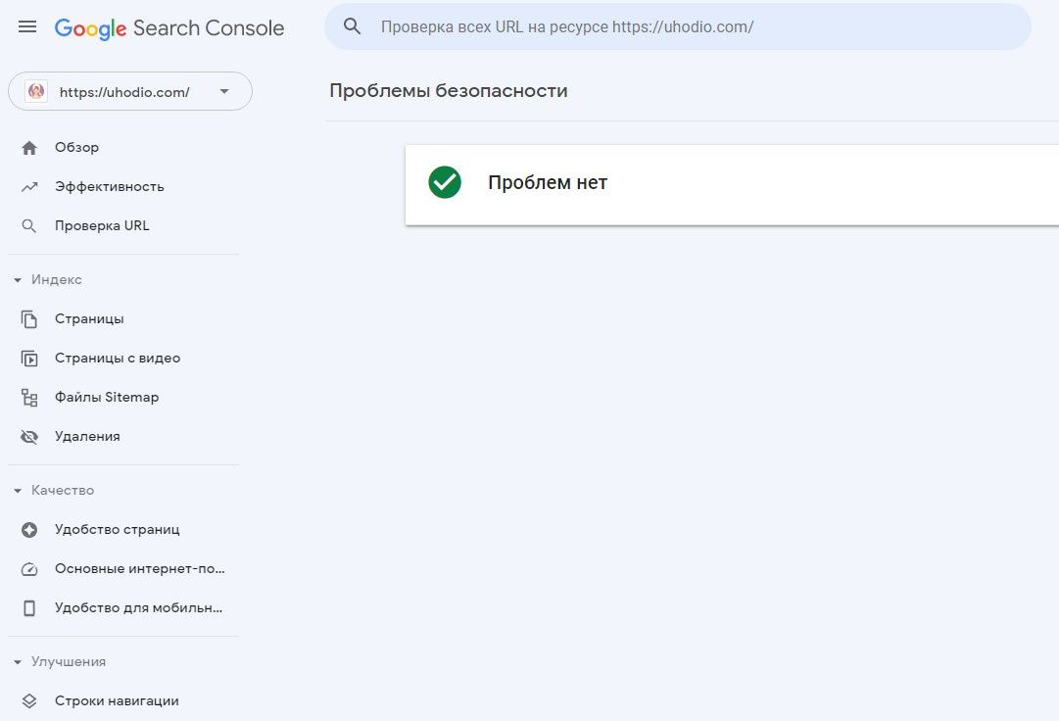Click the Удаления crossed-eye icon
The width and height of the screenshot is (1059, 721).
coord(29,437)
